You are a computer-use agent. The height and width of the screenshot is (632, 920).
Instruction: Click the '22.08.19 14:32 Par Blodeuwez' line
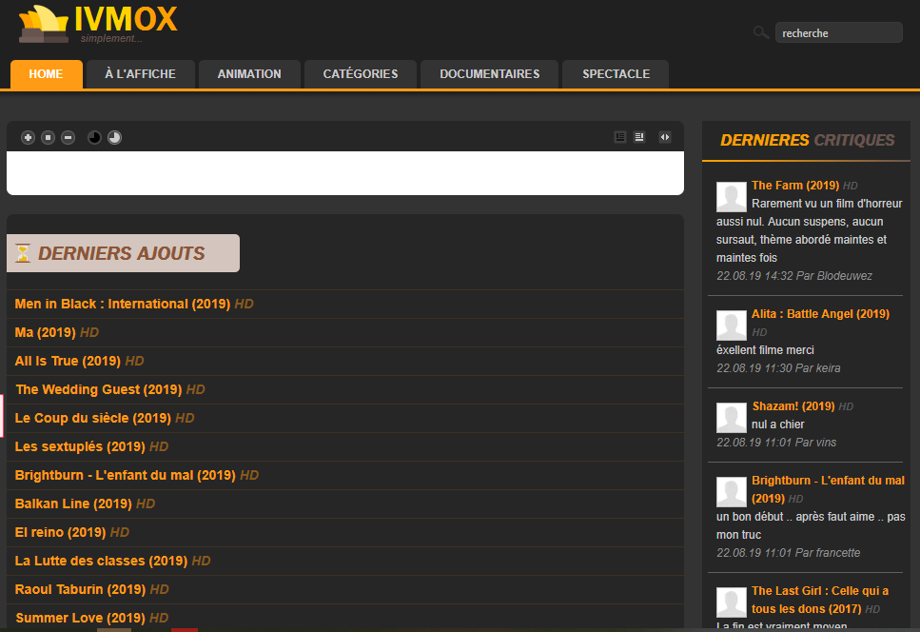point(793,276)
